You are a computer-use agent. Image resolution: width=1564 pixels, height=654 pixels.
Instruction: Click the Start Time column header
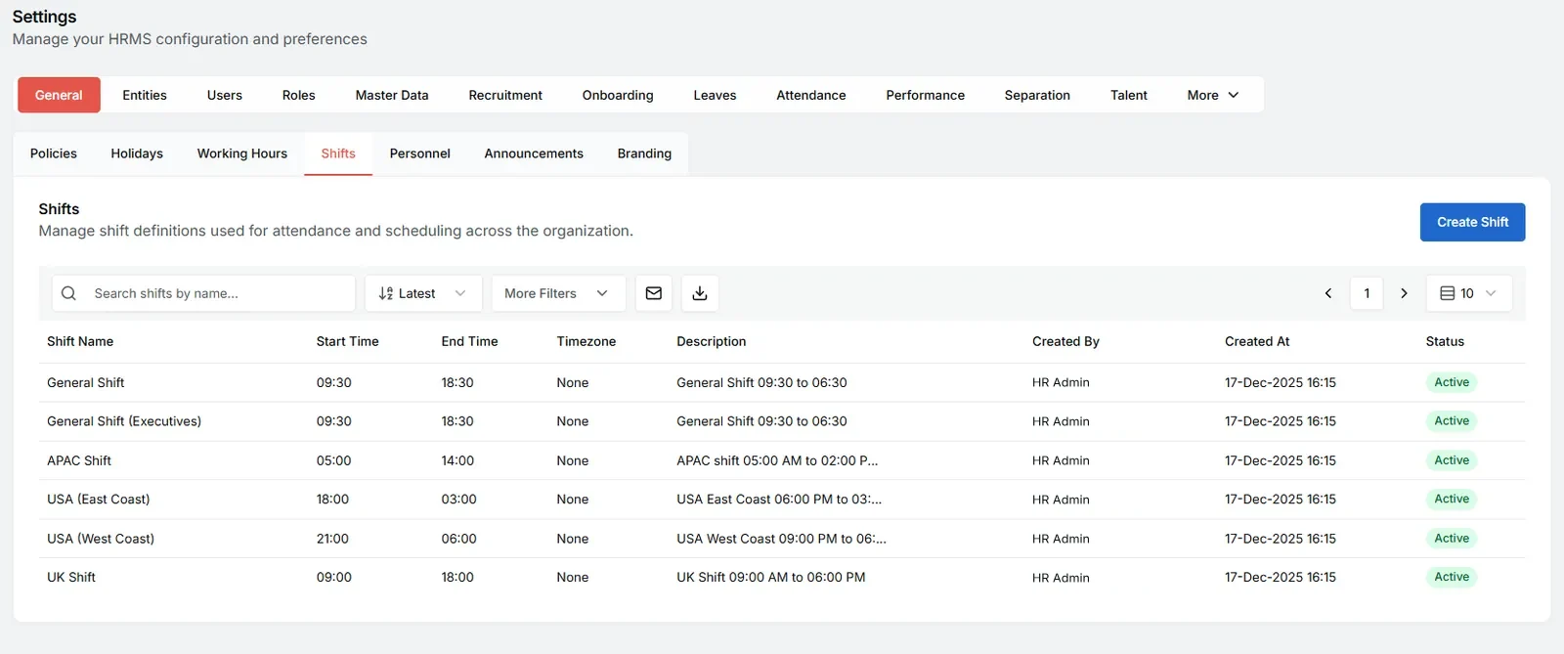click(x=347, y=341)
